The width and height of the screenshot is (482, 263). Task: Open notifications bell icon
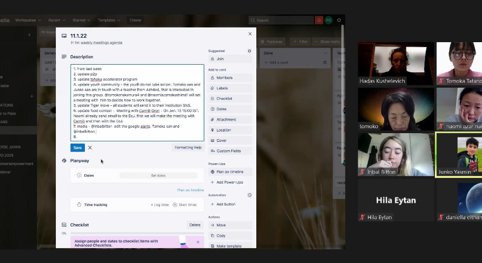[319, 20]
